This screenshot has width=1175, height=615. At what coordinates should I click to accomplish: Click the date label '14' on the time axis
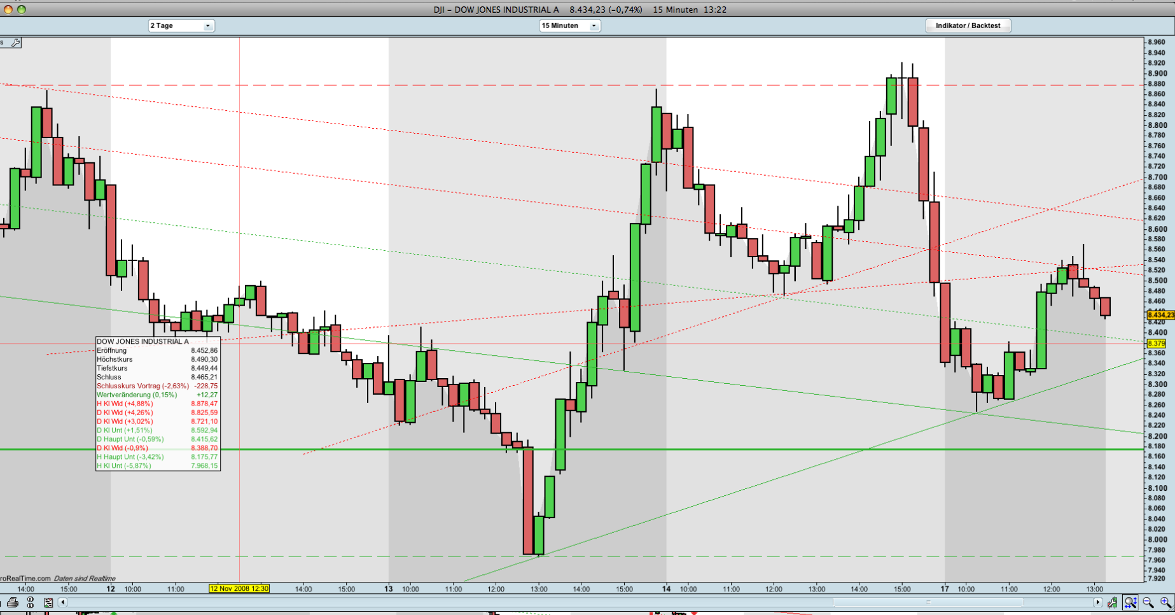pyautogui.click(x=666, y=589)
